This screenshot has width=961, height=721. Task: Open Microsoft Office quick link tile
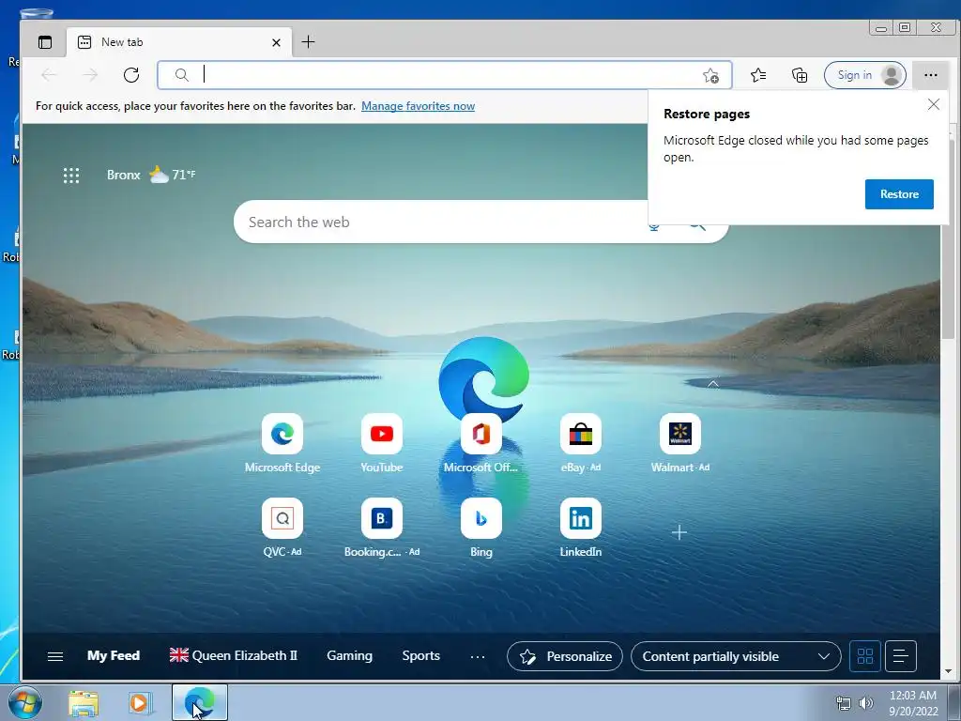tap(481, 443)
